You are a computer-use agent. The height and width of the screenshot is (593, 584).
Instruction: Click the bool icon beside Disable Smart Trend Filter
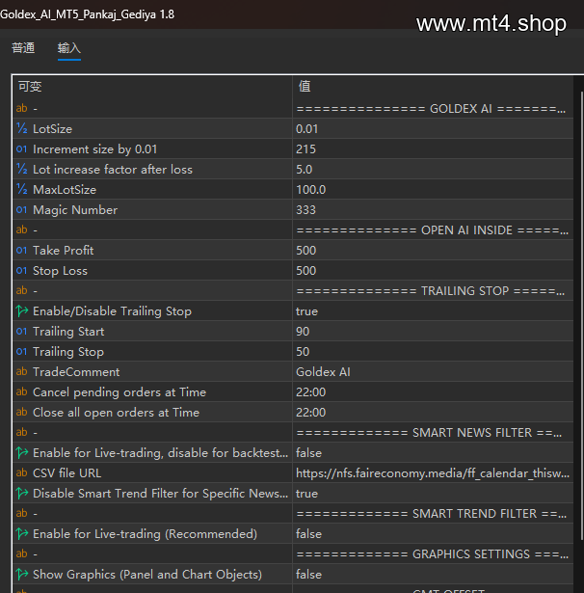(22, 493)
